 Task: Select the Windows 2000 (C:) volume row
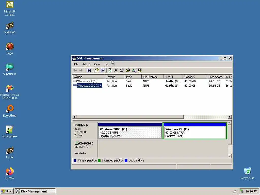pos(152,86)
